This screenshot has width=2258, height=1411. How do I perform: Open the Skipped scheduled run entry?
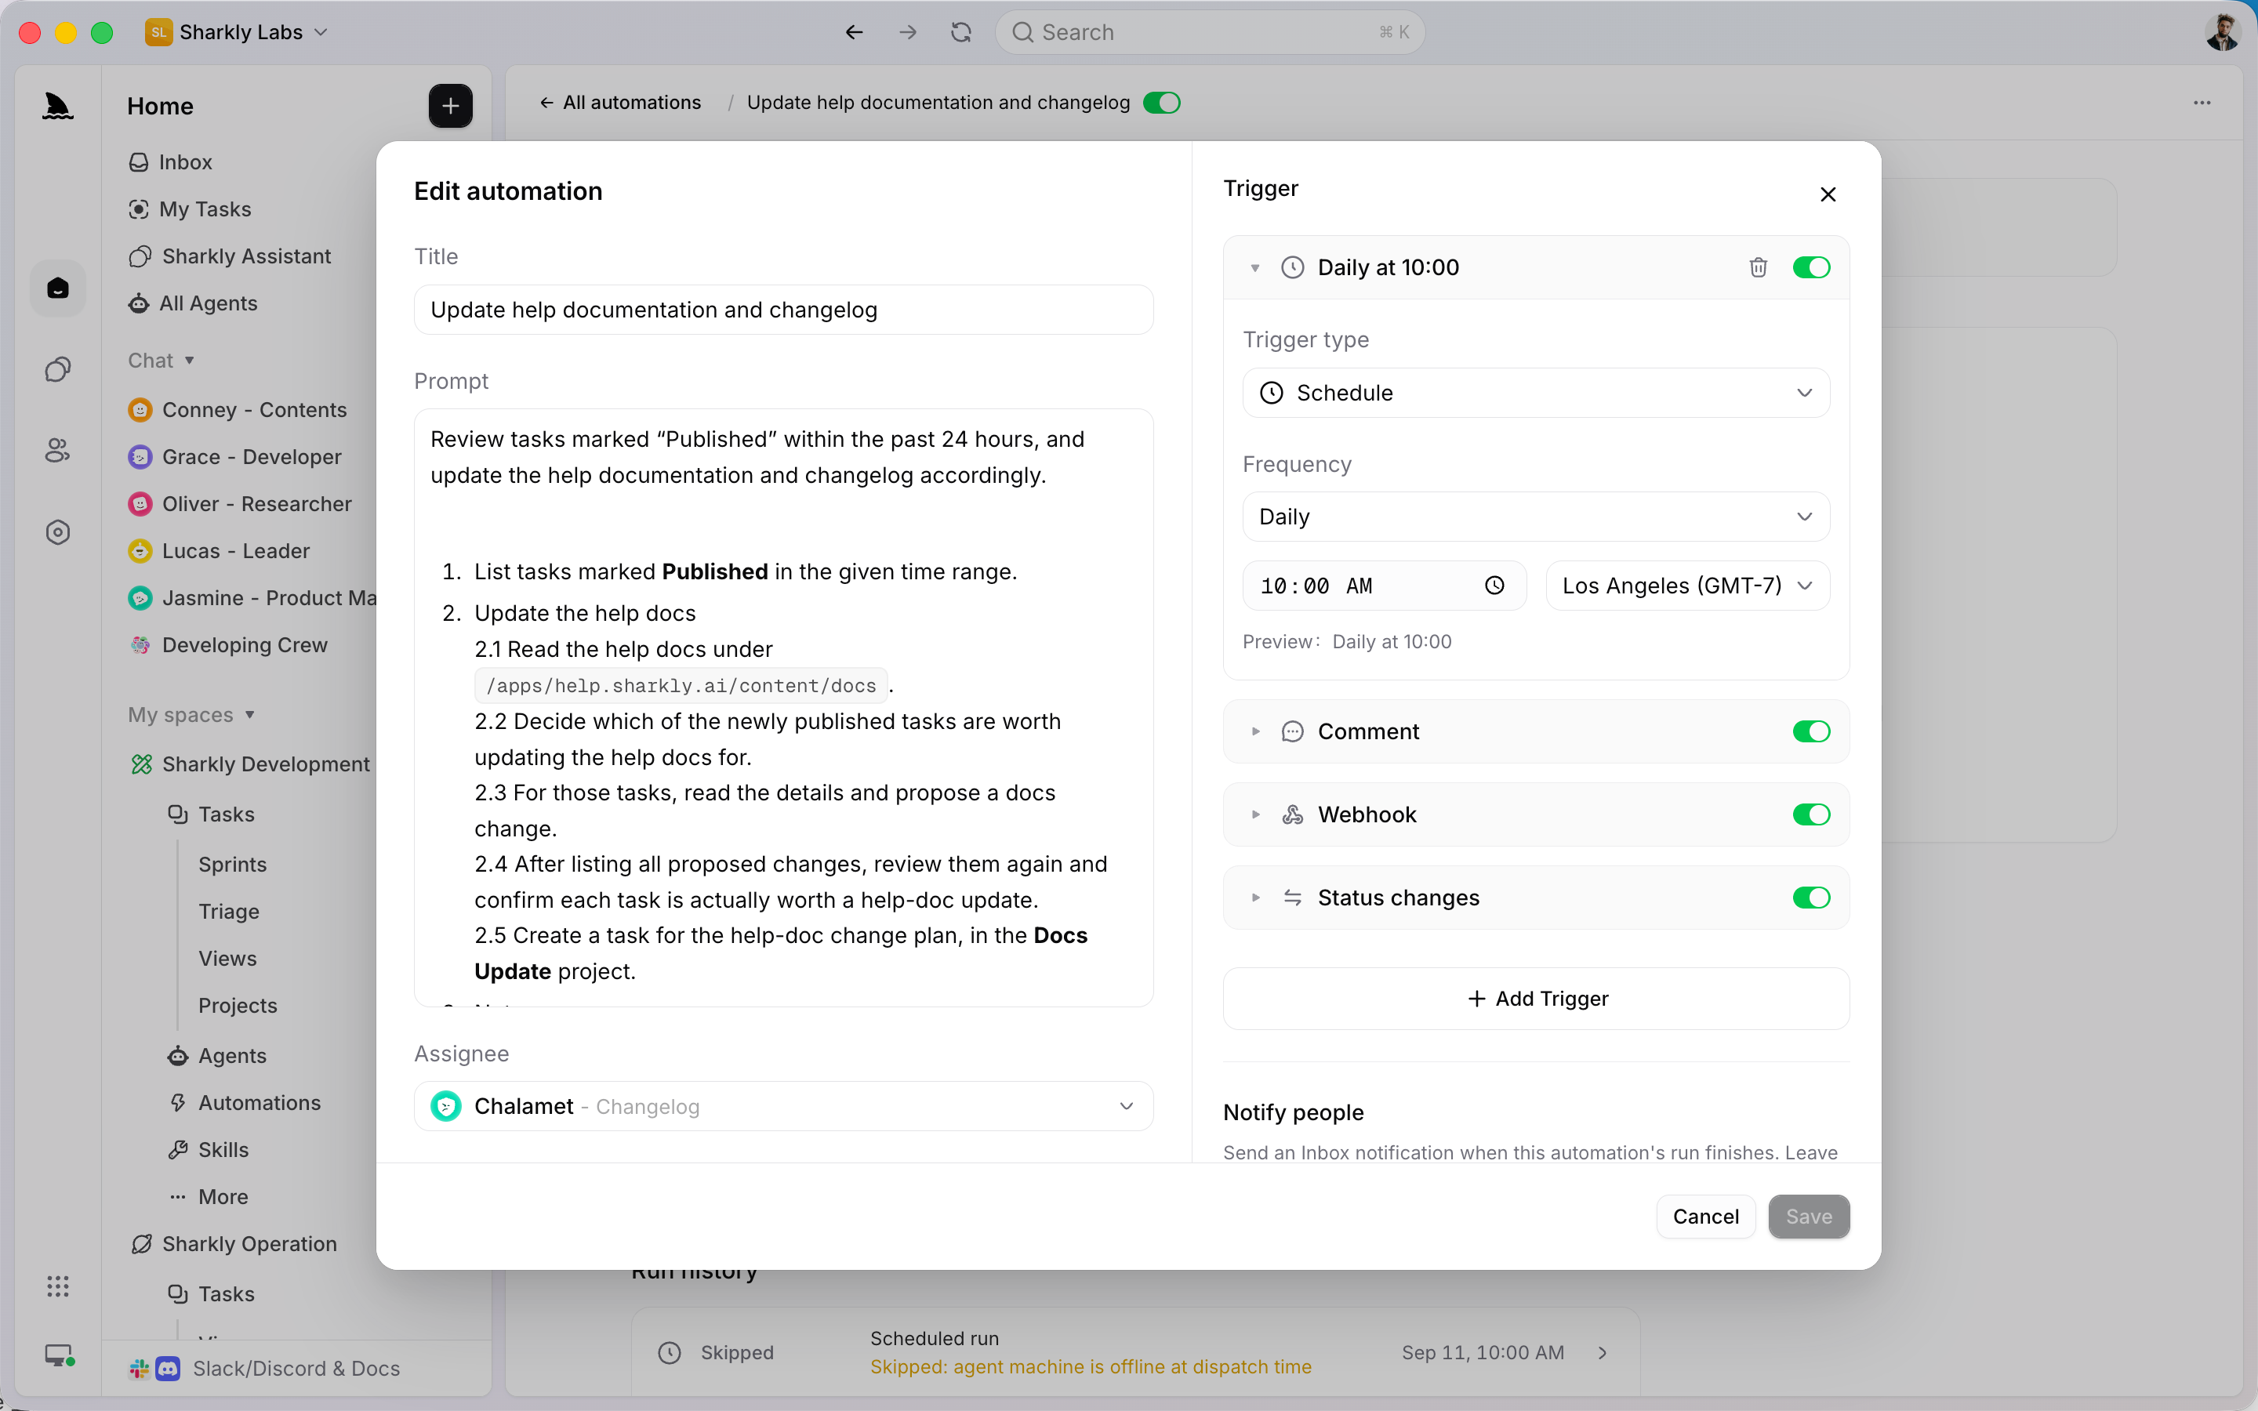tap(1134, 1352)
